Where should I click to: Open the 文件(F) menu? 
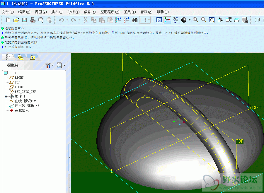8,12
